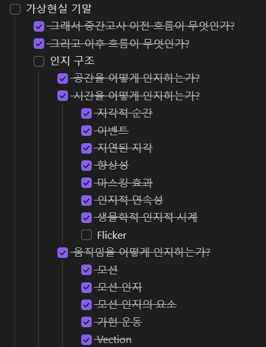
Task: Uncheck the 항상성 checkbox
Action: point(86,166)
